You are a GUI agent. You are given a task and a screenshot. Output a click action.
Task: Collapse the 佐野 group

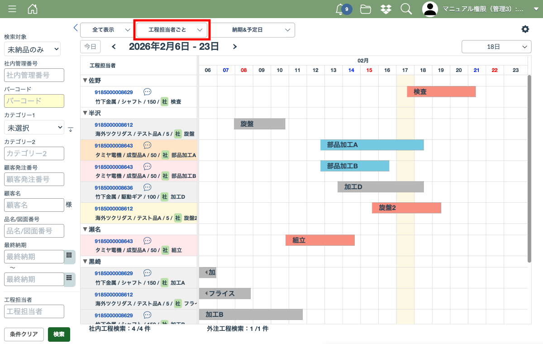click(x=85, y=81)
